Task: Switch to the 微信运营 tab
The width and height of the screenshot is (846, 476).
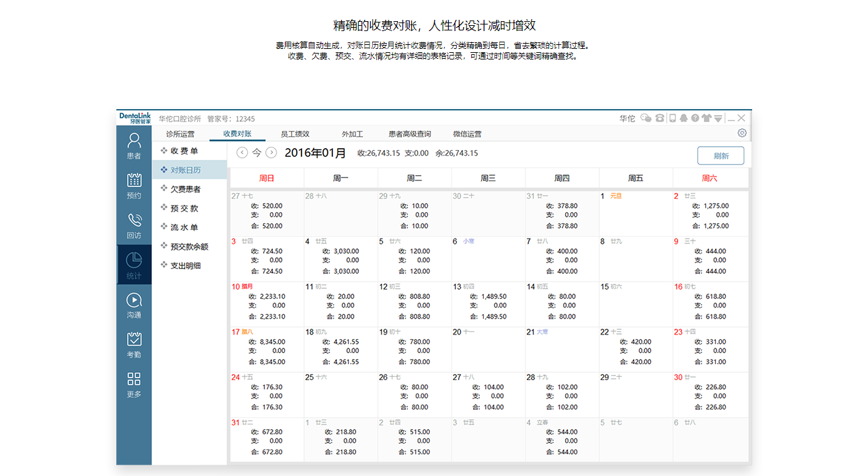Action: [x=467, y=134]
